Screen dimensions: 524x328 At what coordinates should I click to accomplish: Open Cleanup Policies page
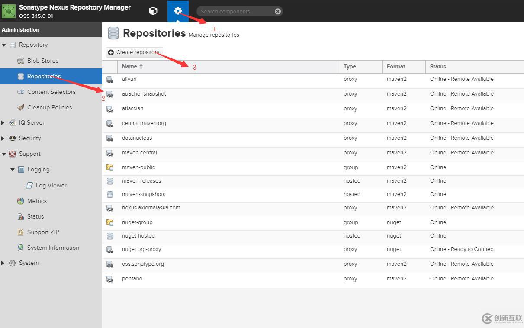[x=49, y=107]
